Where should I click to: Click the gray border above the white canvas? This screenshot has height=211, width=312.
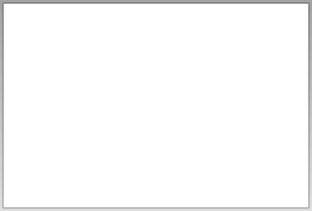156,2
